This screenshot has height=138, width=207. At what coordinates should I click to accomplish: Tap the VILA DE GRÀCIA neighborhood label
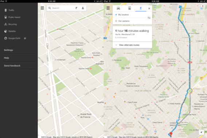(x=143, y=91)
